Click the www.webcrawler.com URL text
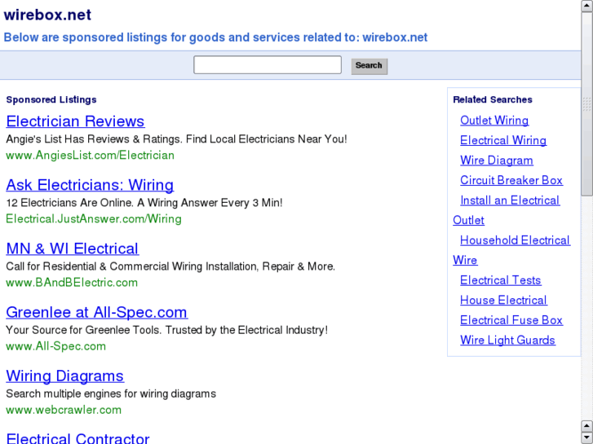Image resolution: width=593 pixels, height=444 pixels. 64,410
